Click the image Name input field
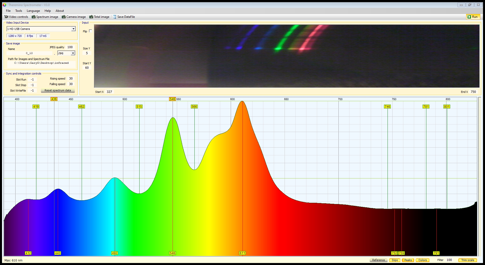The width and height of the screenshot is (485, 265). pyautogui.click(x=29, y=53)
